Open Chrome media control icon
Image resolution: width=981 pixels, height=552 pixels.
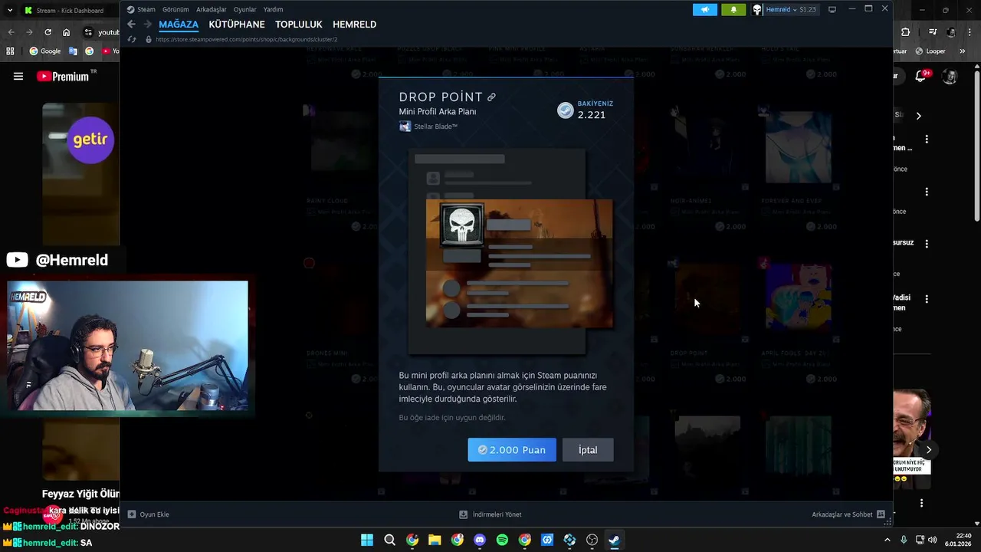pos(933,32)
